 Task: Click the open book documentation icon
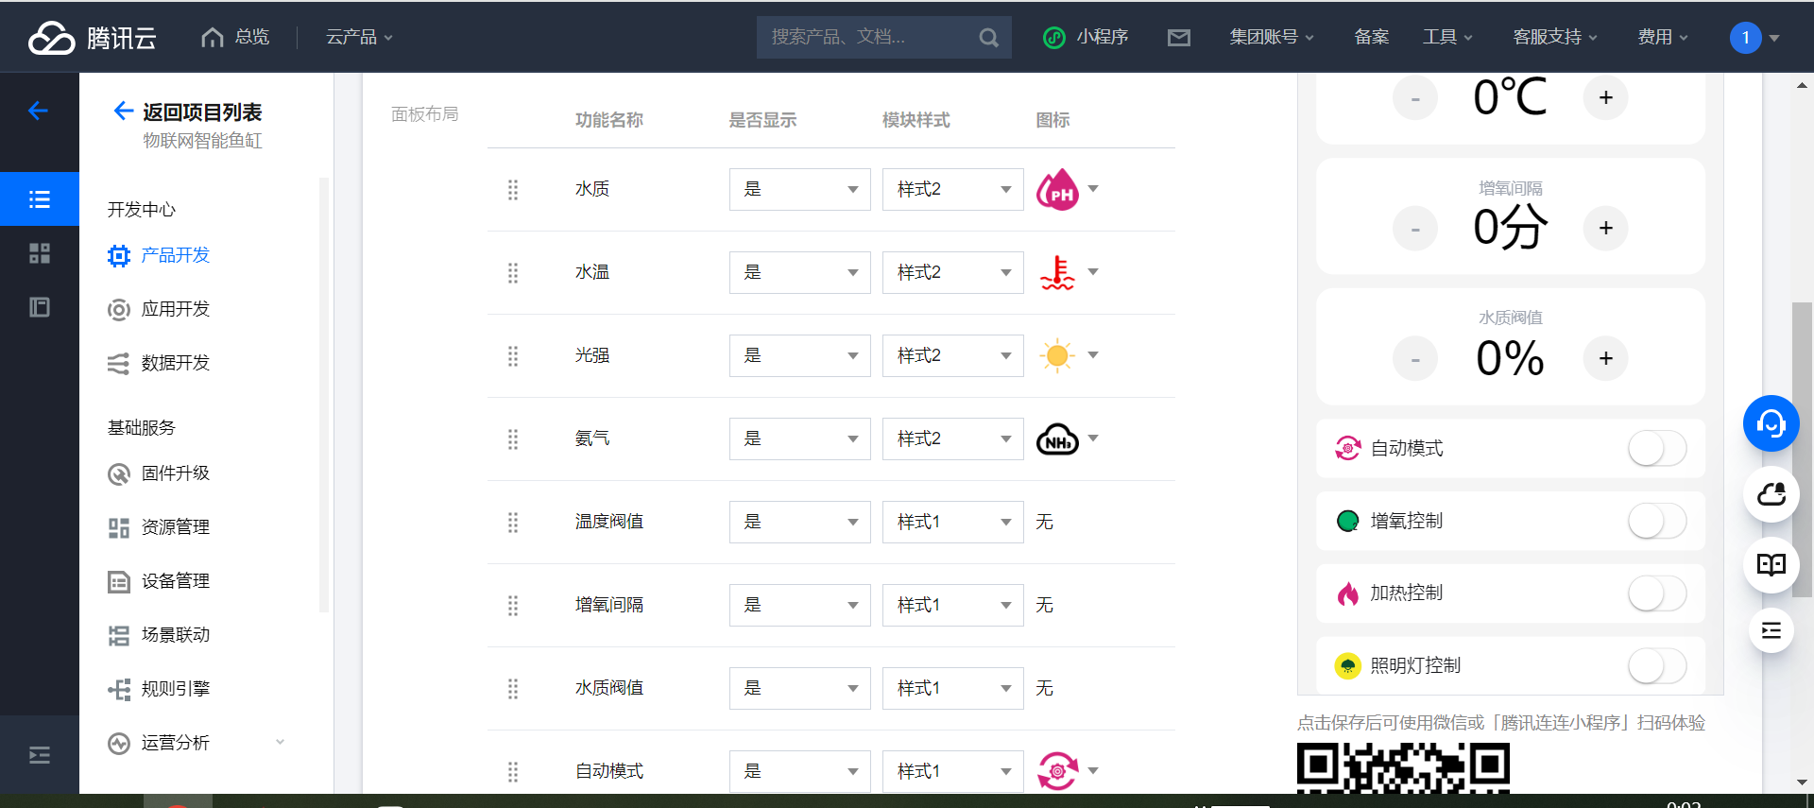coord(1771,565)
